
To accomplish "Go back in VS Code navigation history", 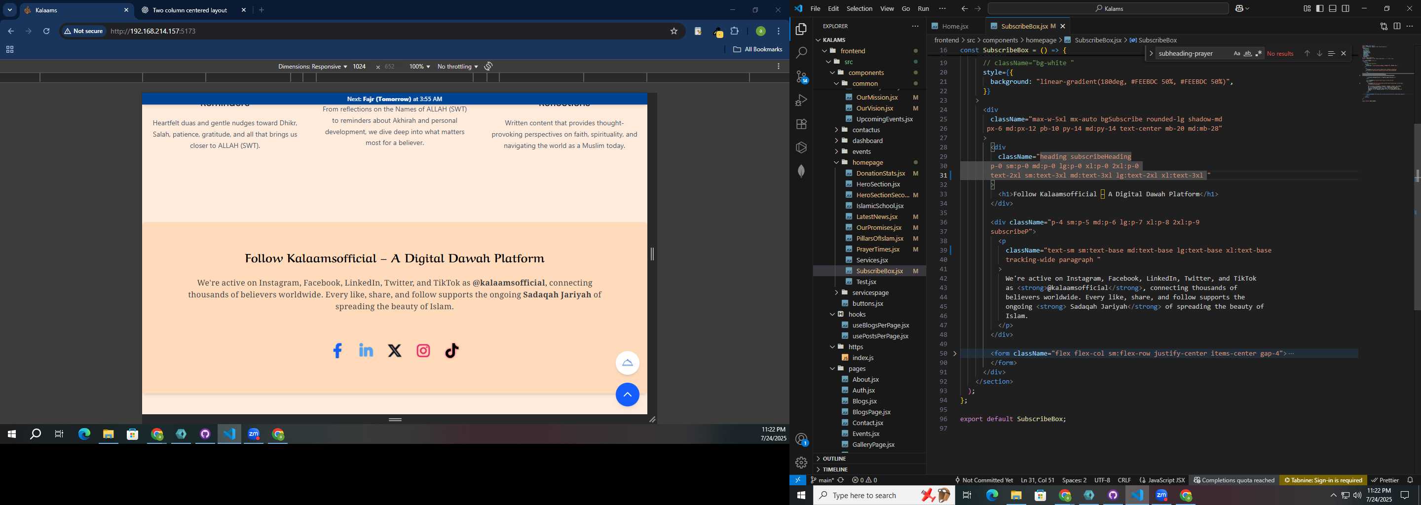I will pyautogui.click(x=964, y=9).
